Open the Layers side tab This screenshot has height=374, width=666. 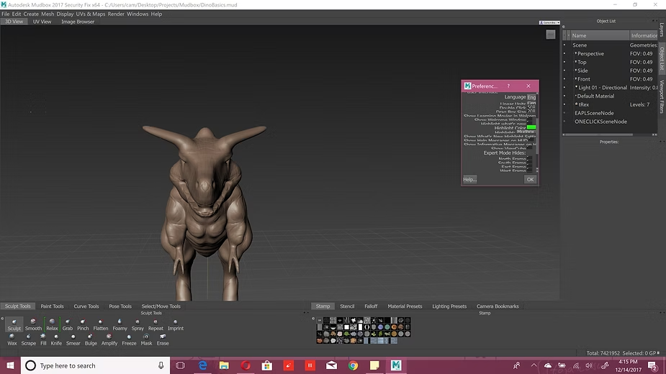click(662, 29)
